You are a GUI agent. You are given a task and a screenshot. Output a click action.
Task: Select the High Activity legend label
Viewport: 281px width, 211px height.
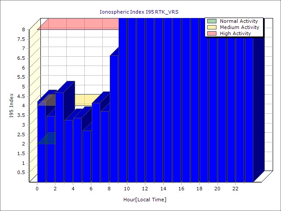(x=235, y=33)
